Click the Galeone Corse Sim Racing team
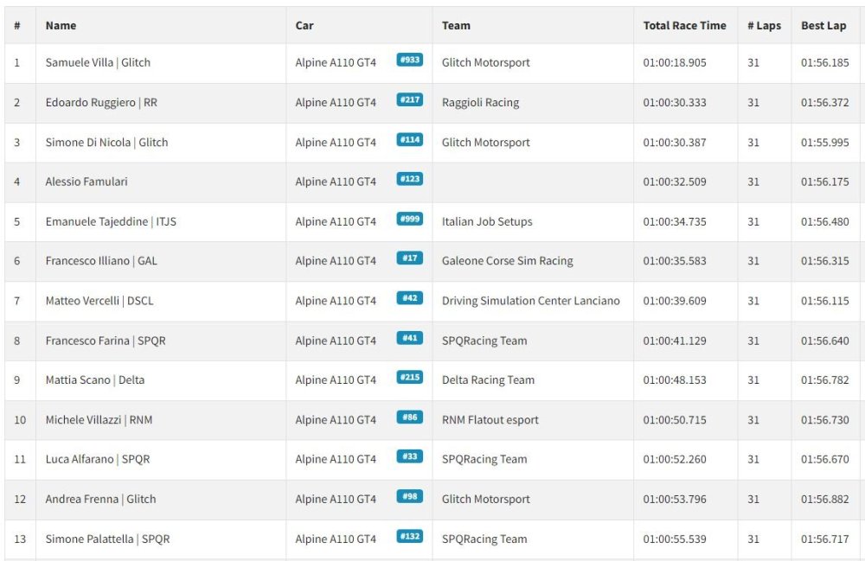The width and height of the screenshot is (865, 561). point(508,261)
